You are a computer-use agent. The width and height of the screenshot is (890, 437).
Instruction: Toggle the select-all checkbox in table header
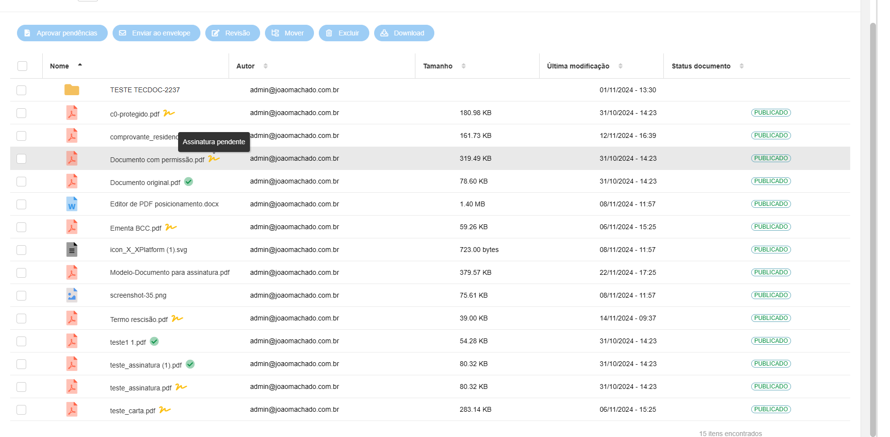click(x=22, y=66)
